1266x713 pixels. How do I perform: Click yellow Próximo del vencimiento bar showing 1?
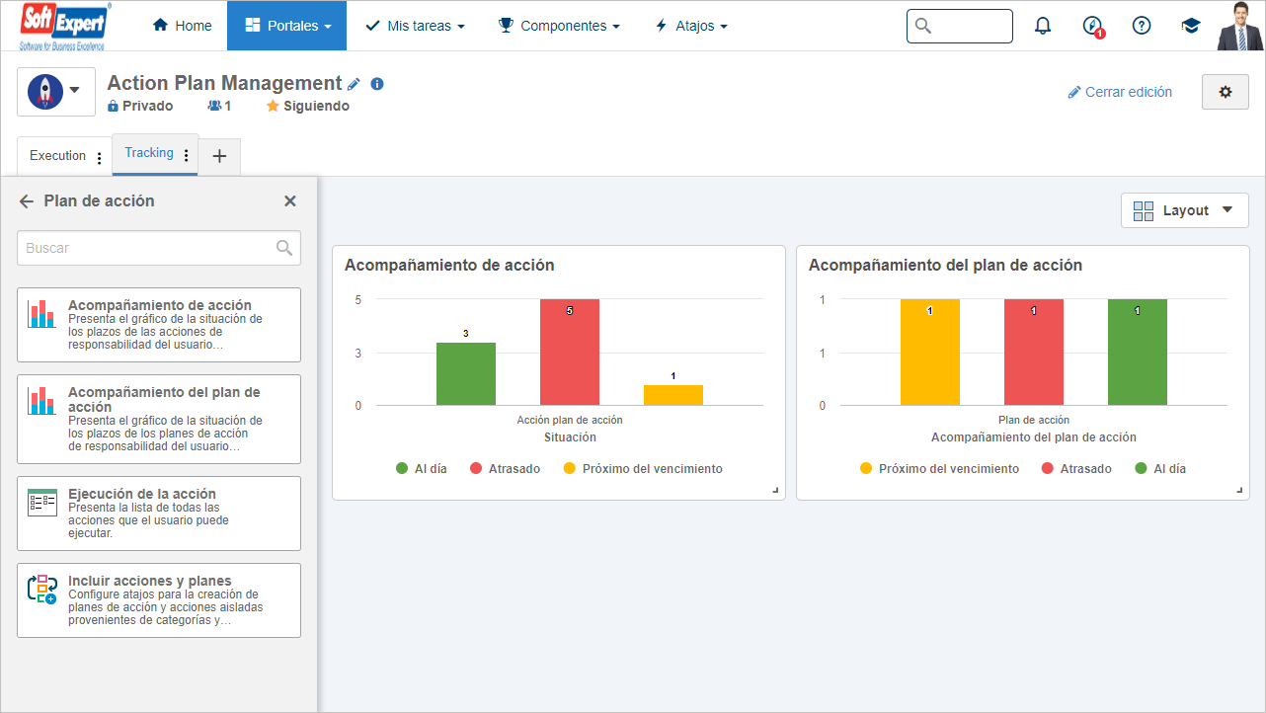click(x=673, y=395)
